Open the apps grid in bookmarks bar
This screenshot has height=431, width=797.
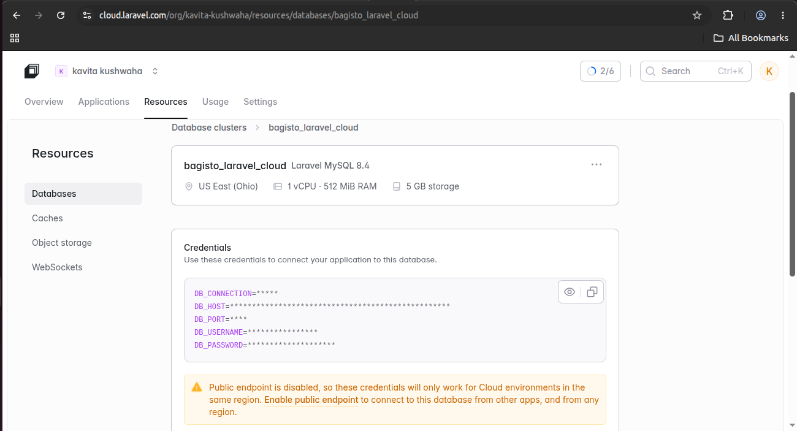tap(15, 38)
